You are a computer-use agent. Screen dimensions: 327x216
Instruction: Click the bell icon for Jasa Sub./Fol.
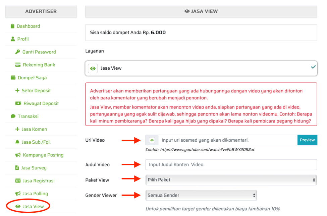click(17, 142)
